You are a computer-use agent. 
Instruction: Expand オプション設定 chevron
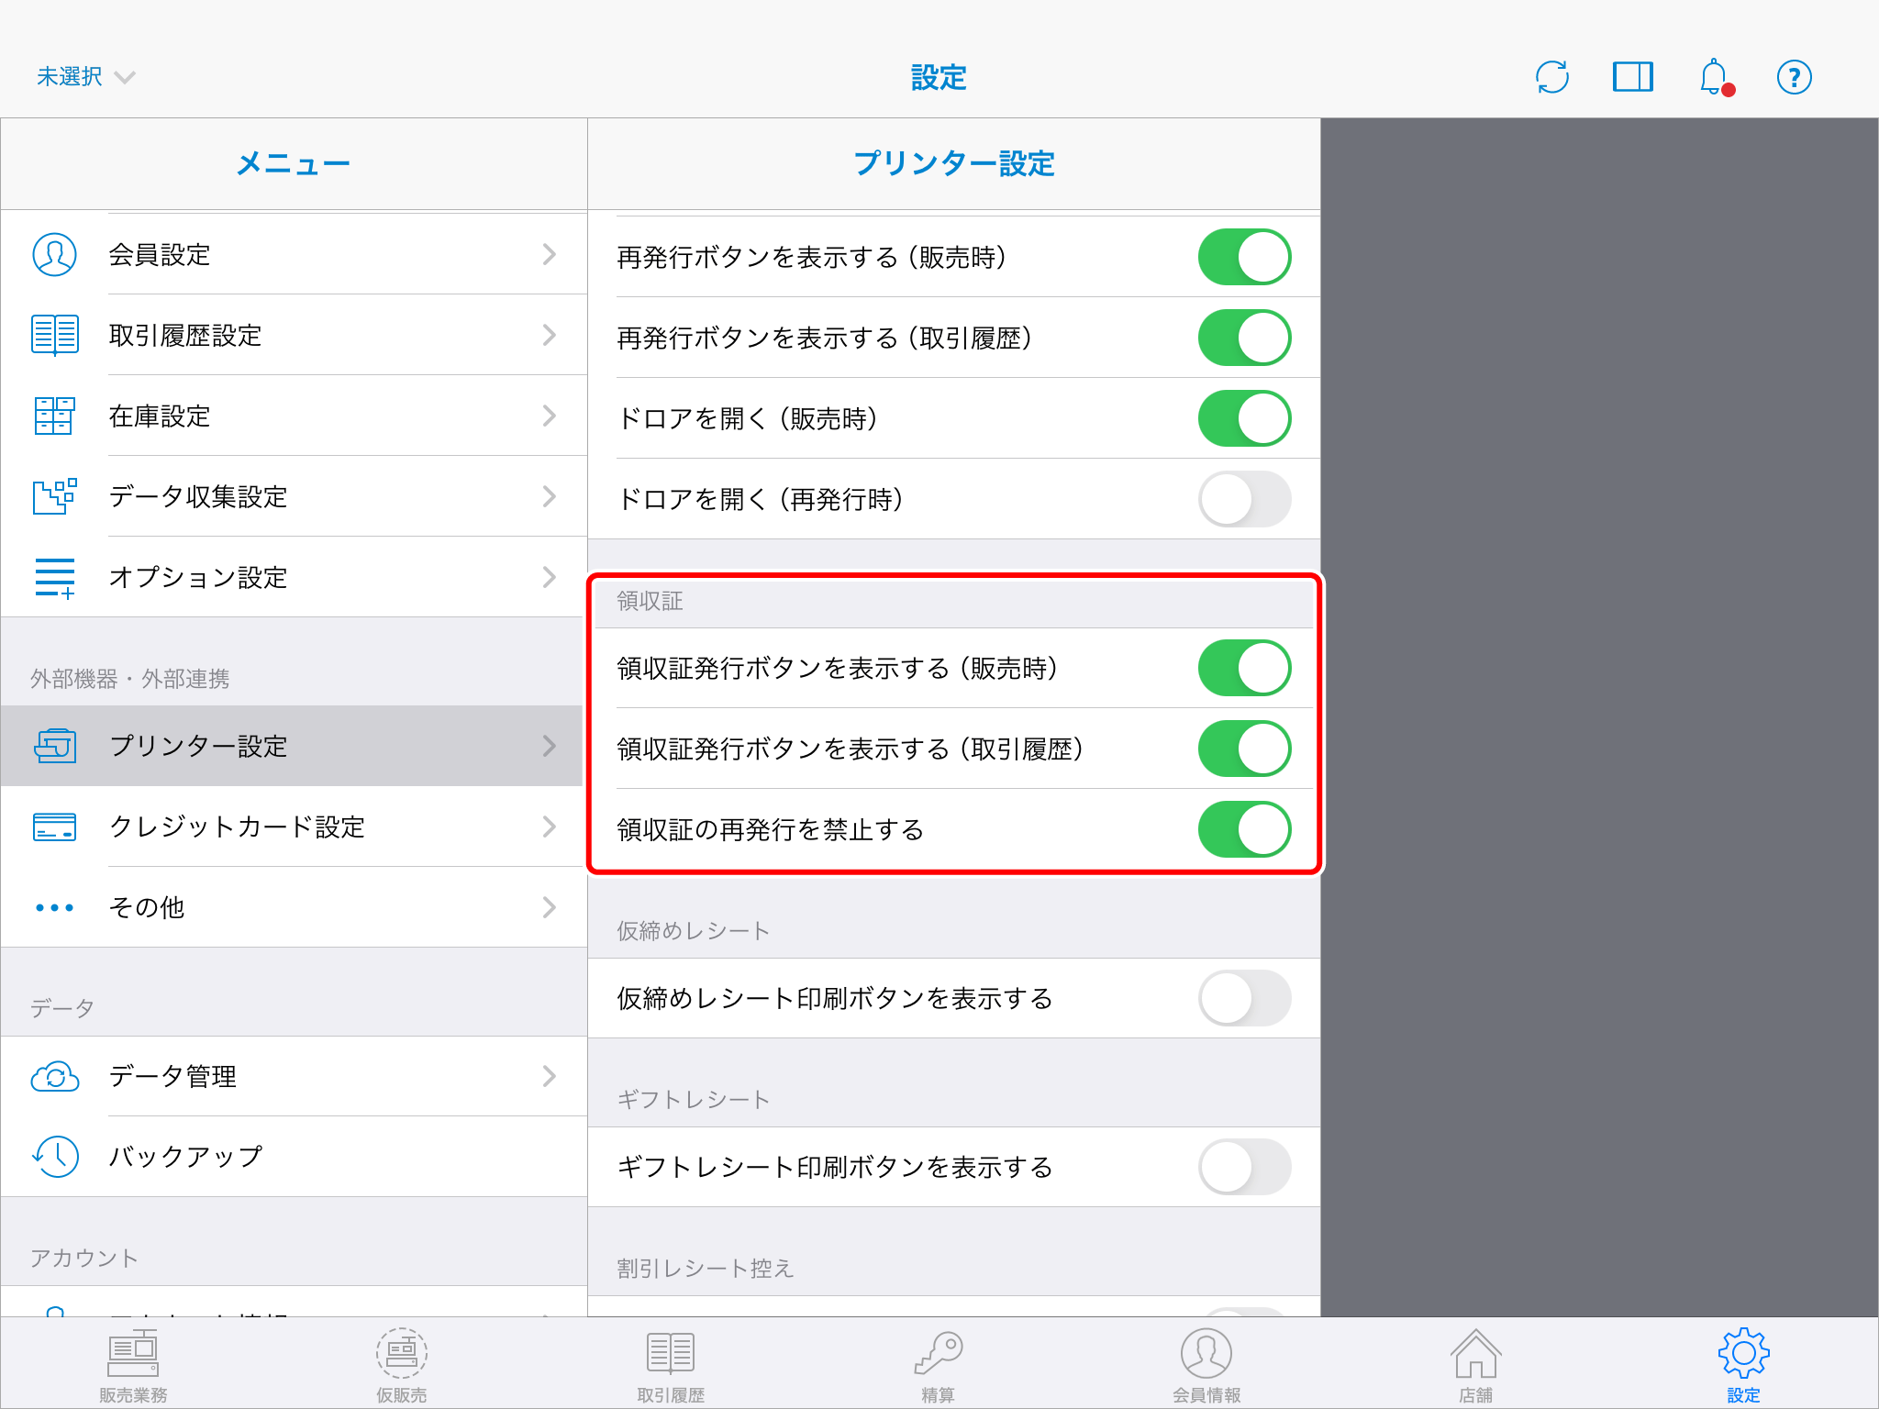(550, 577)
